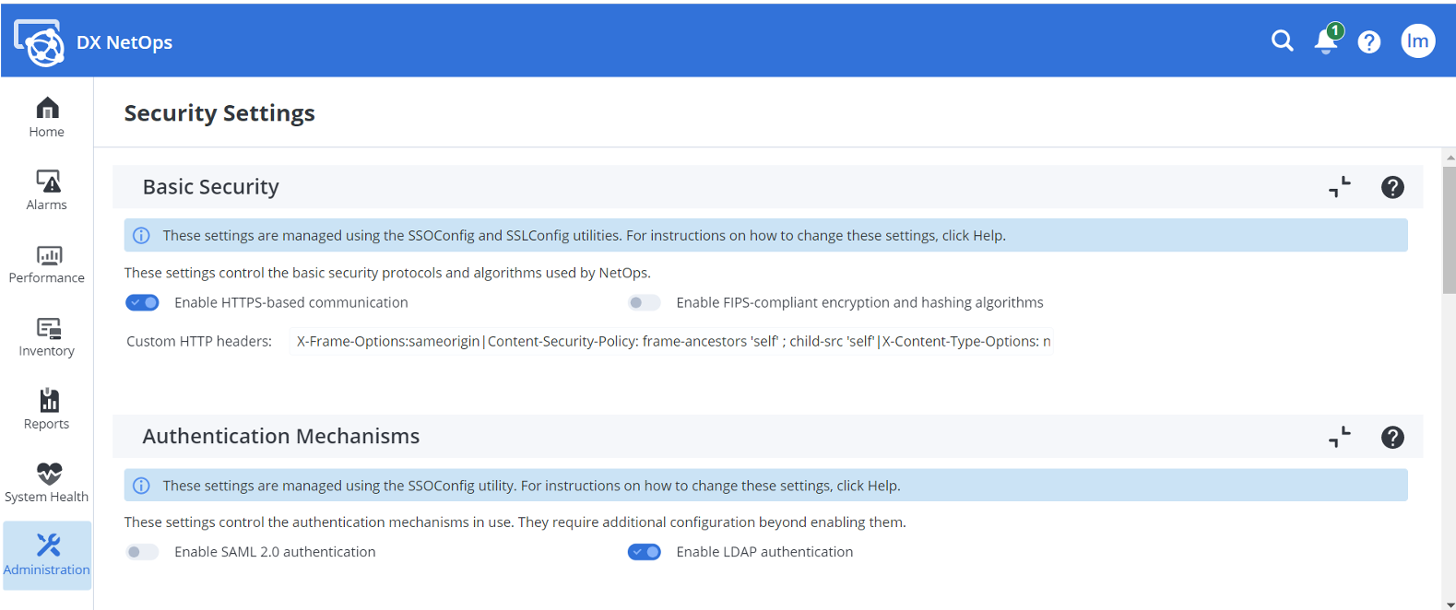This screenshot has width=1456, height=610.
Task: Enable SAML 2.0 authentication toggle
Action: tap(143, 552)
